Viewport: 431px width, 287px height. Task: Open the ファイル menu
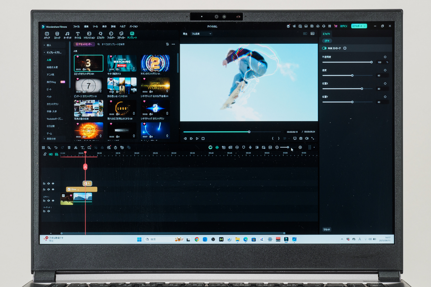coord(76,27)
